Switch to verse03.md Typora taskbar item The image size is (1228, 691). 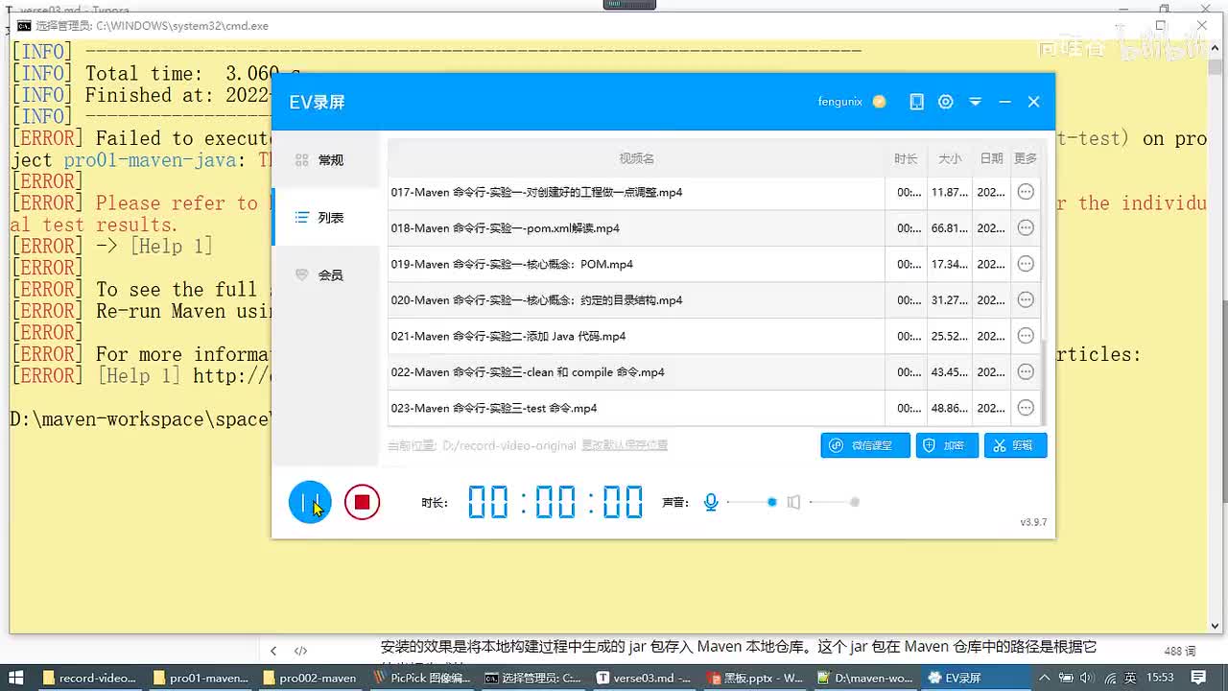coord(643,678)
